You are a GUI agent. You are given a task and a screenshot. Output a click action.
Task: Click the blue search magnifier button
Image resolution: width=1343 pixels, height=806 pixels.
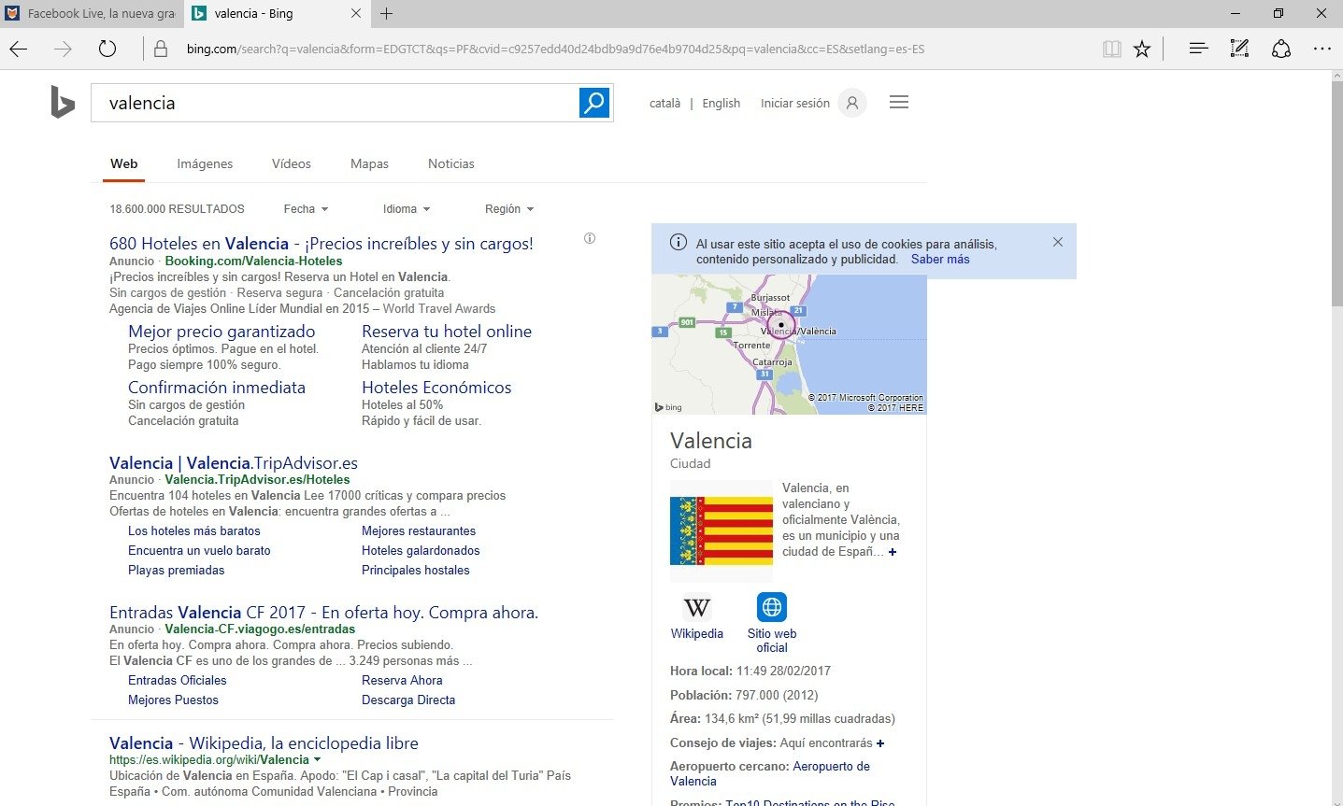[594, 103]
